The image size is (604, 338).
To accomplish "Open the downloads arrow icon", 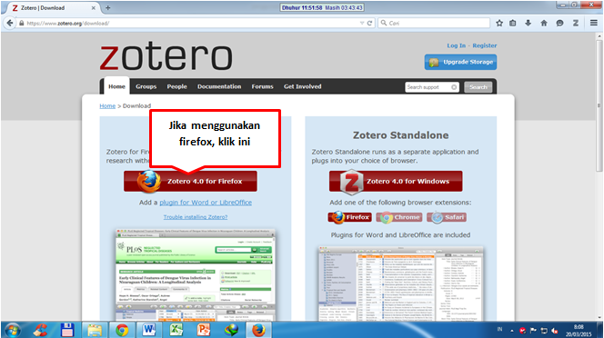I will click(x=528, y=23).
